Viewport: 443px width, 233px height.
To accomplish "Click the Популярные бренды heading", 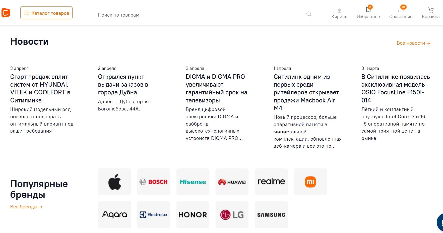I will click(x=39, y=189).
